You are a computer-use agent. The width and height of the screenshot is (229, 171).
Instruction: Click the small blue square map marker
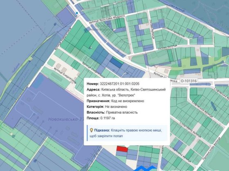(x=77, y=13)
